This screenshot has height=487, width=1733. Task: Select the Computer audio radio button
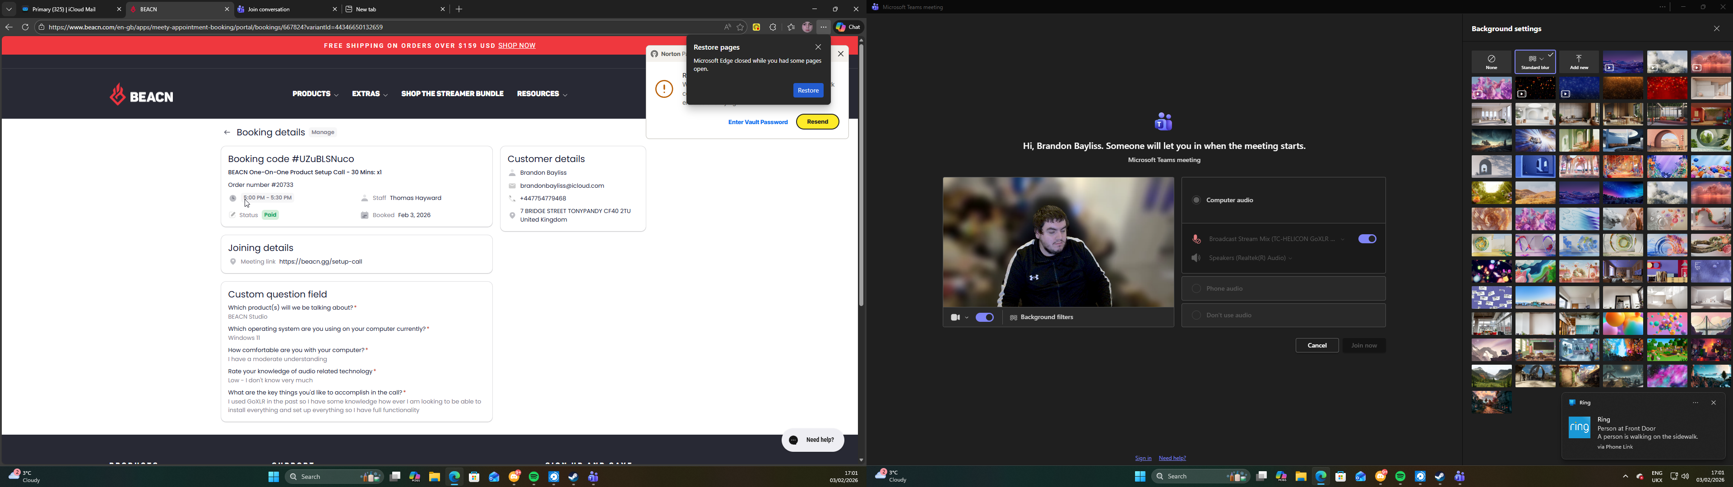(x=1195, y=200)
